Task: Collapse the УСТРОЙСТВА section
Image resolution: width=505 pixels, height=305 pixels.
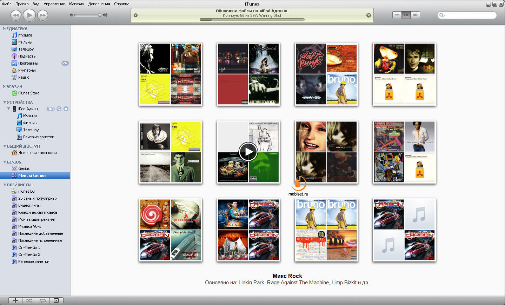Action: point(5,102)
